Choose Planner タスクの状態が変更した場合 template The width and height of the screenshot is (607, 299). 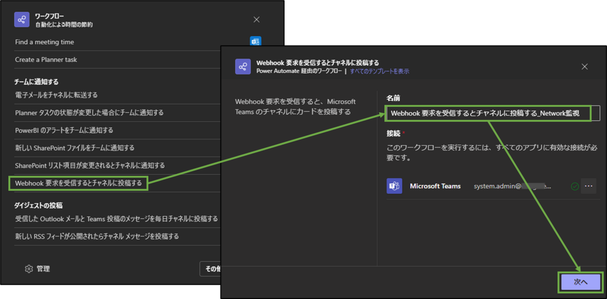[90, 112]
